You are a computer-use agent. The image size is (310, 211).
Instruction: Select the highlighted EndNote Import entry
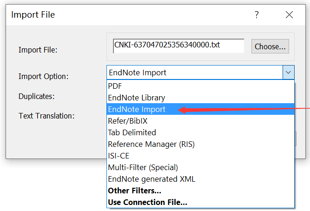(137, 109)
